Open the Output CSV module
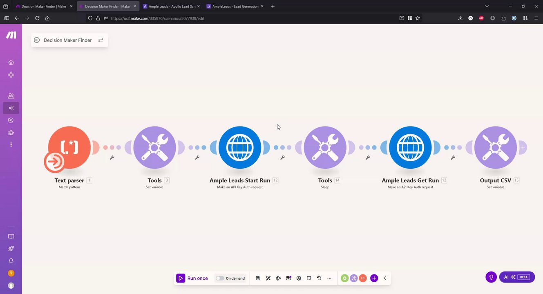The height and width of the screenshot is (294, 543). [496, 147]
